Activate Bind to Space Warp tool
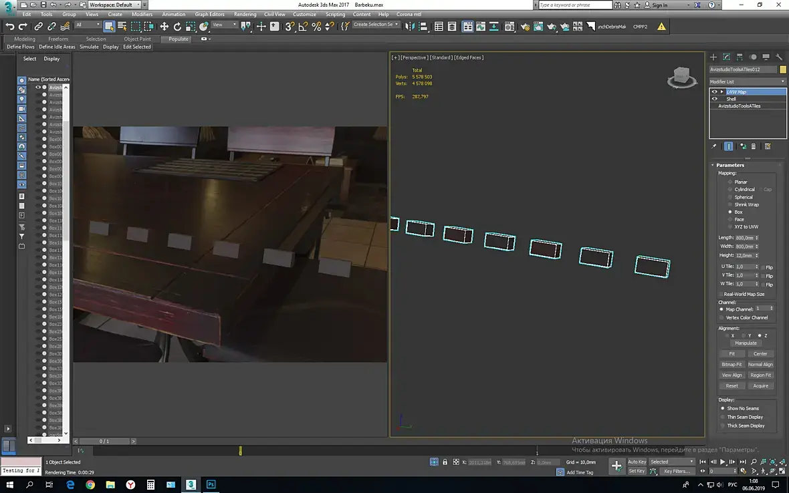Viewport: 789px width, 493px height. click(x=65, y=27)
